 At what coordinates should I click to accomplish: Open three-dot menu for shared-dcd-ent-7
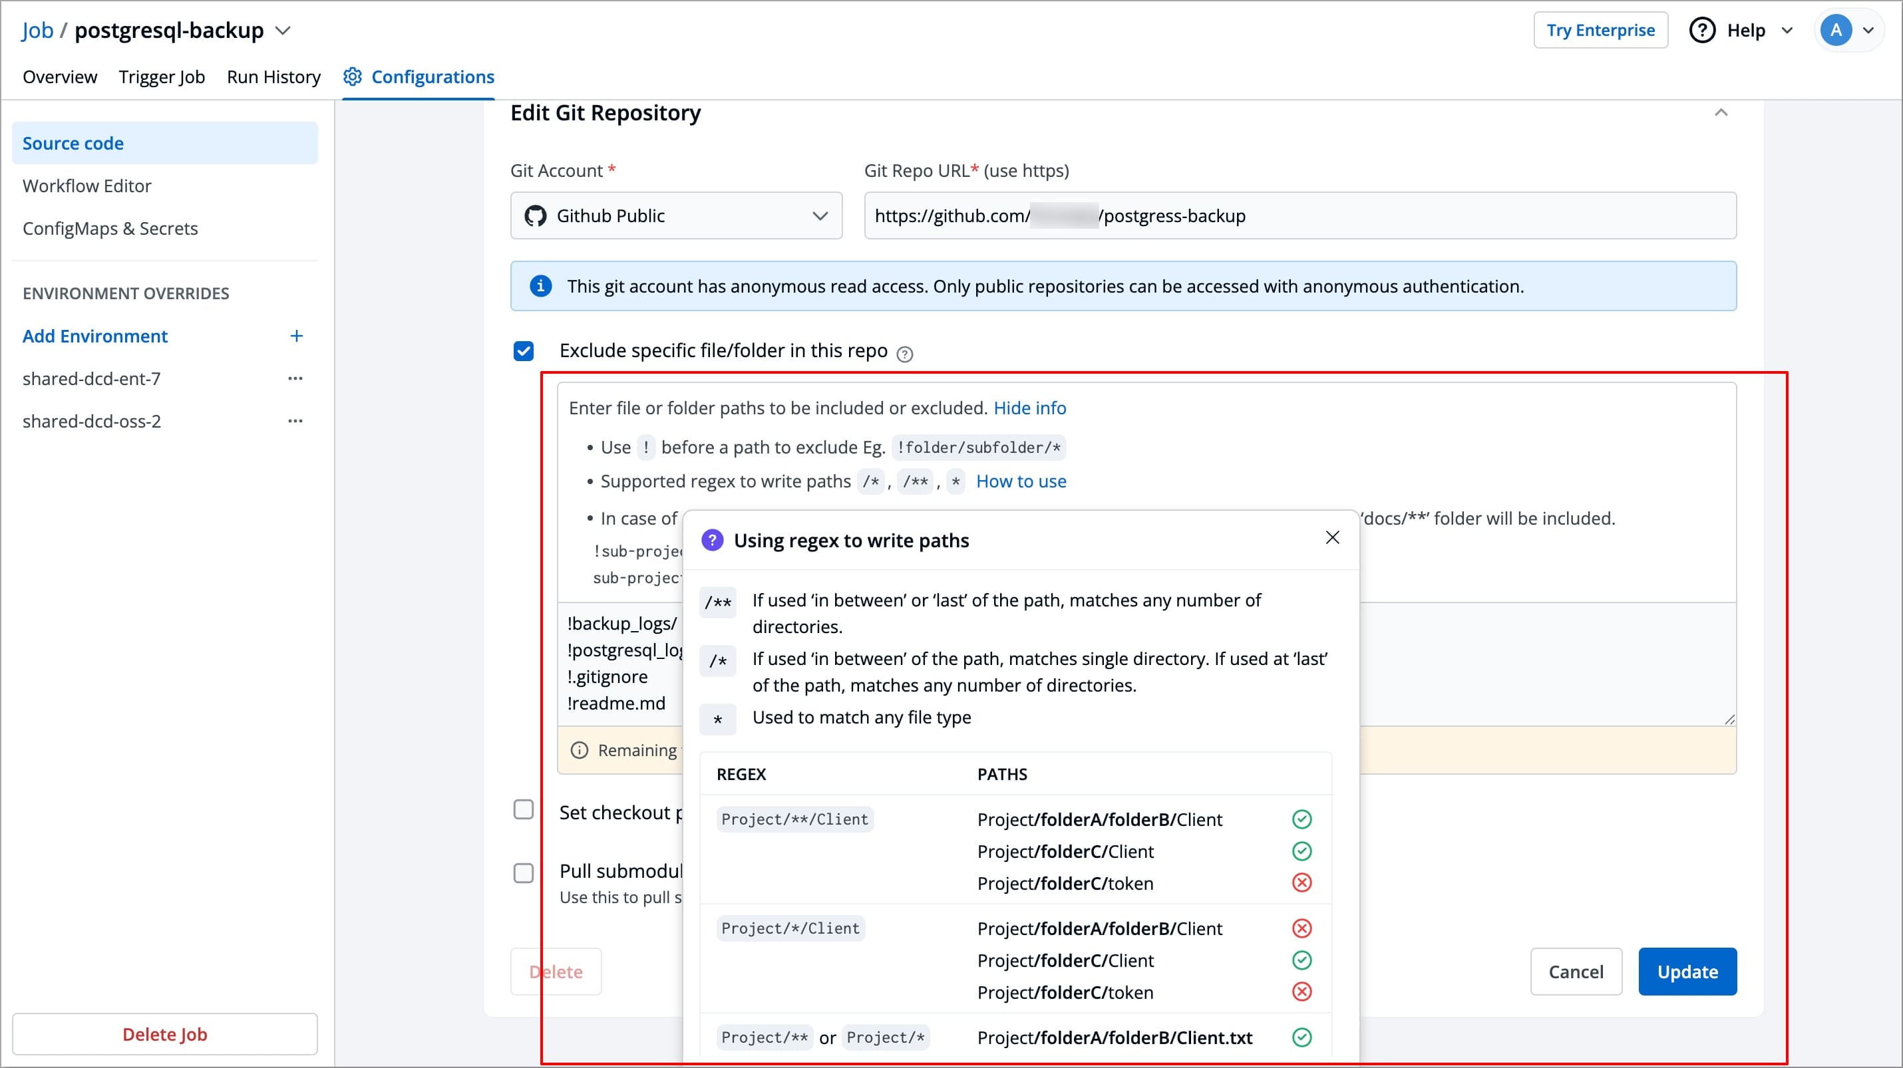[x=295, y=378]
